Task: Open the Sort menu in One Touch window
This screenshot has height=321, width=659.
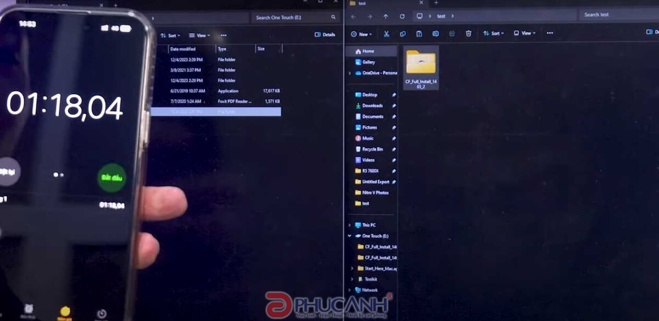Action: (171, 35)
